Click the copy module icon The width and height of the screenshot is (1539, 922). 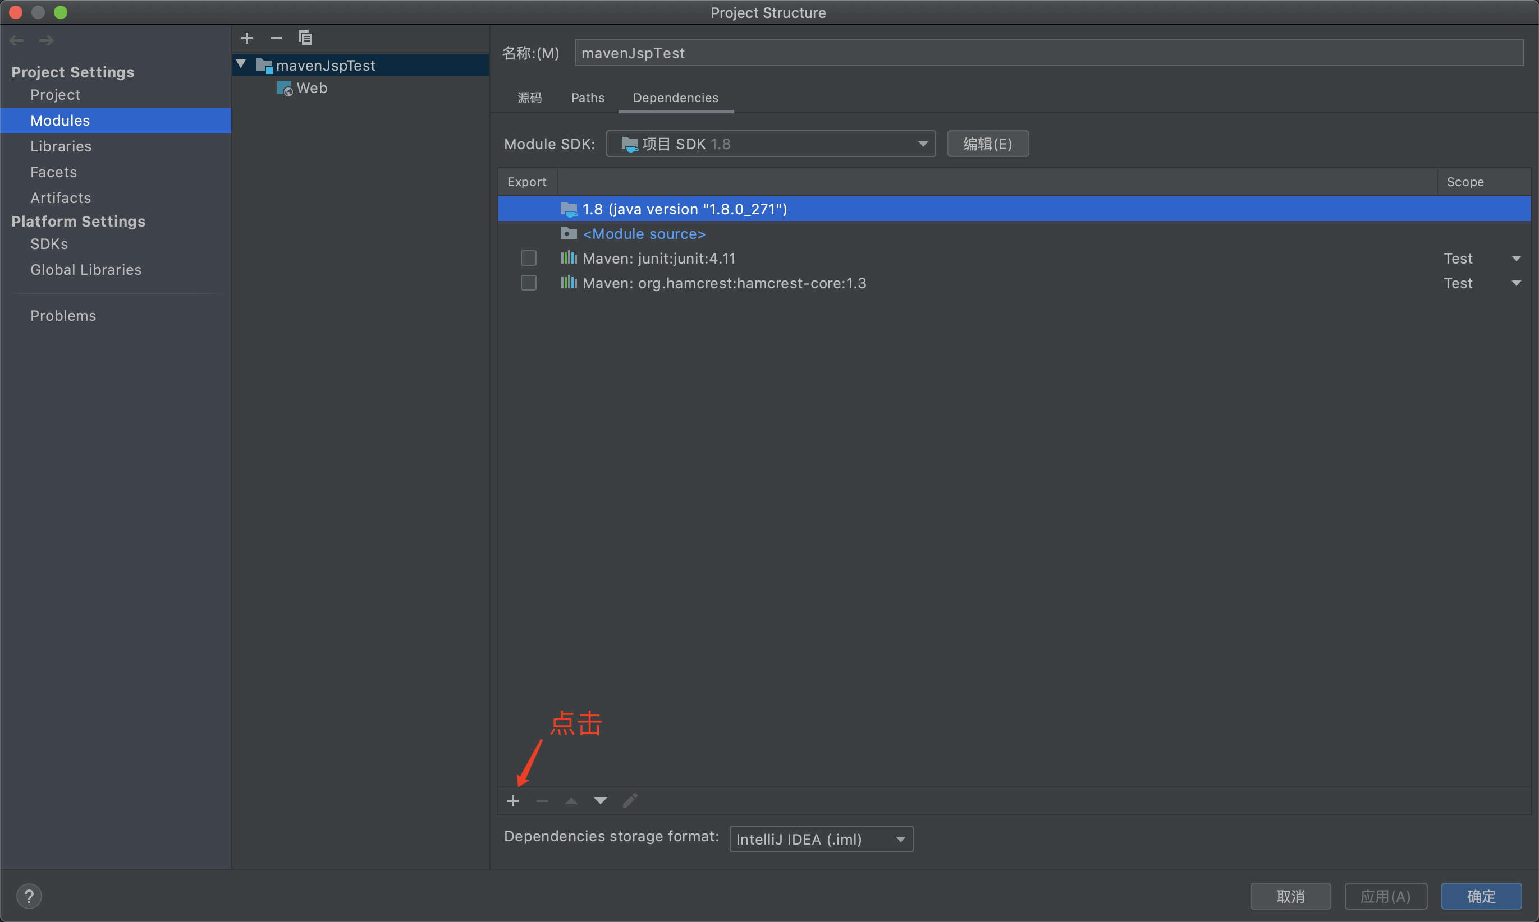pos(305,39)
